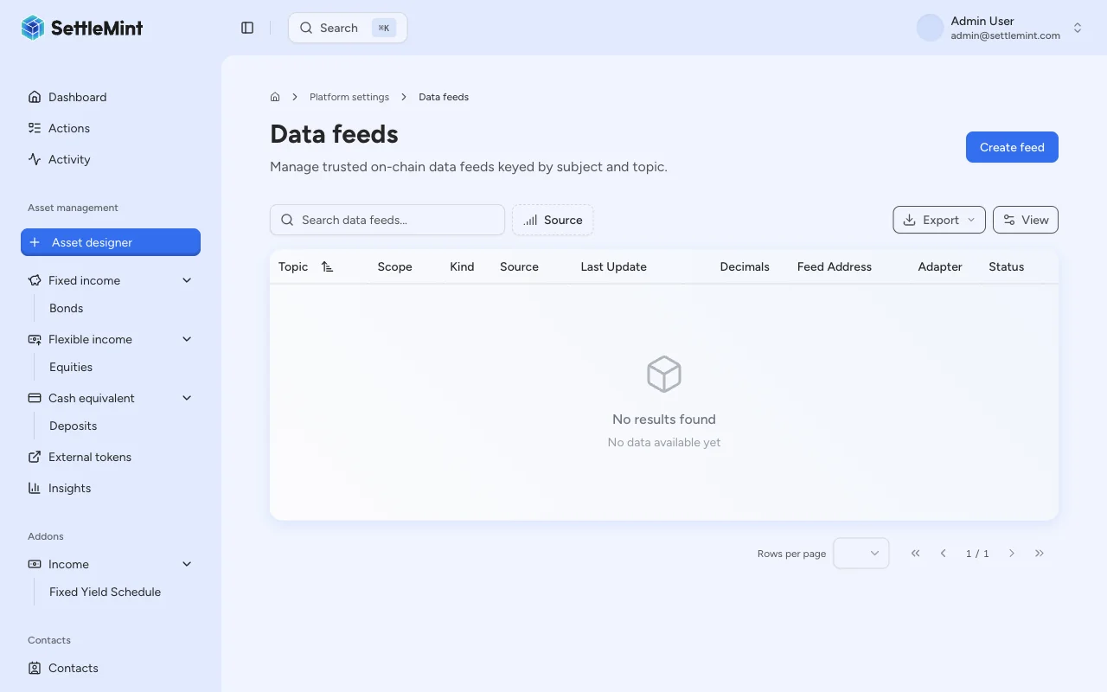This screenshot has width=1107, height=692.
Task: Expand the Cash equivalent section
Action: [x=186, y=398]
